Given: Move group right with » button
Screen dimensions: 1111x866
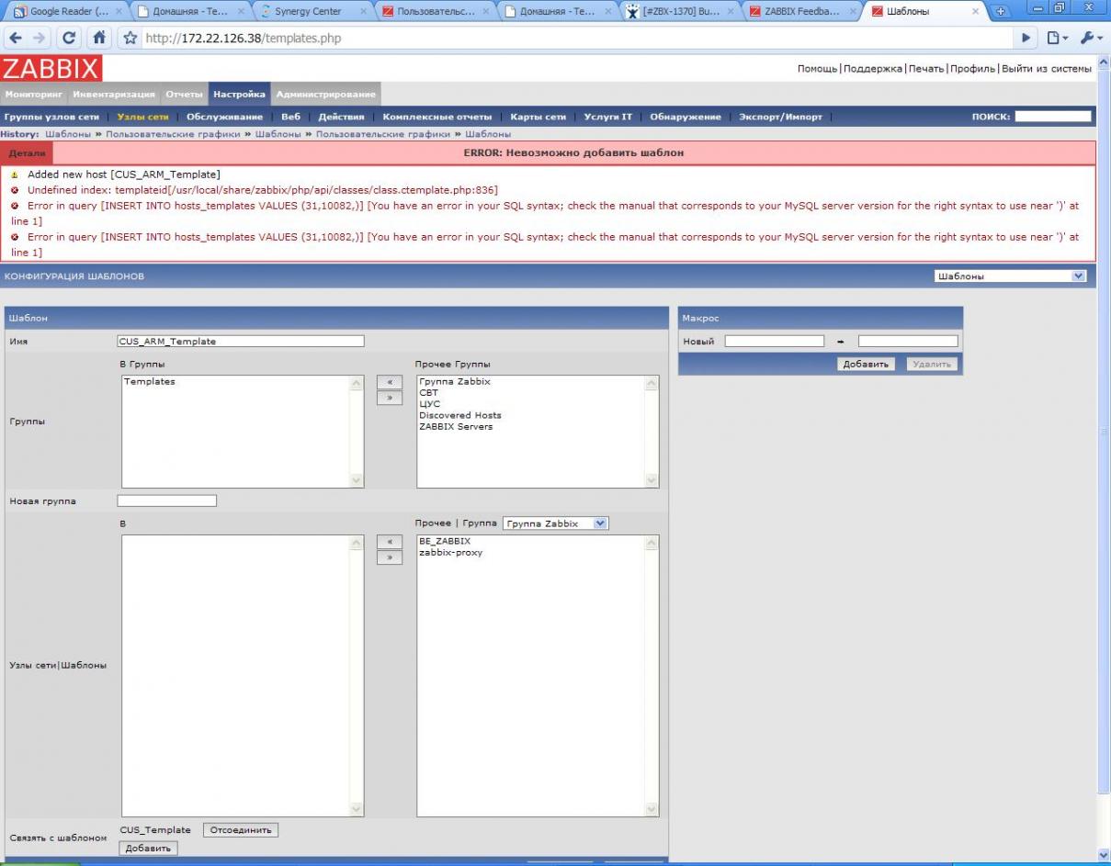Looking at the screenshot, I should (x=390, y=398).
